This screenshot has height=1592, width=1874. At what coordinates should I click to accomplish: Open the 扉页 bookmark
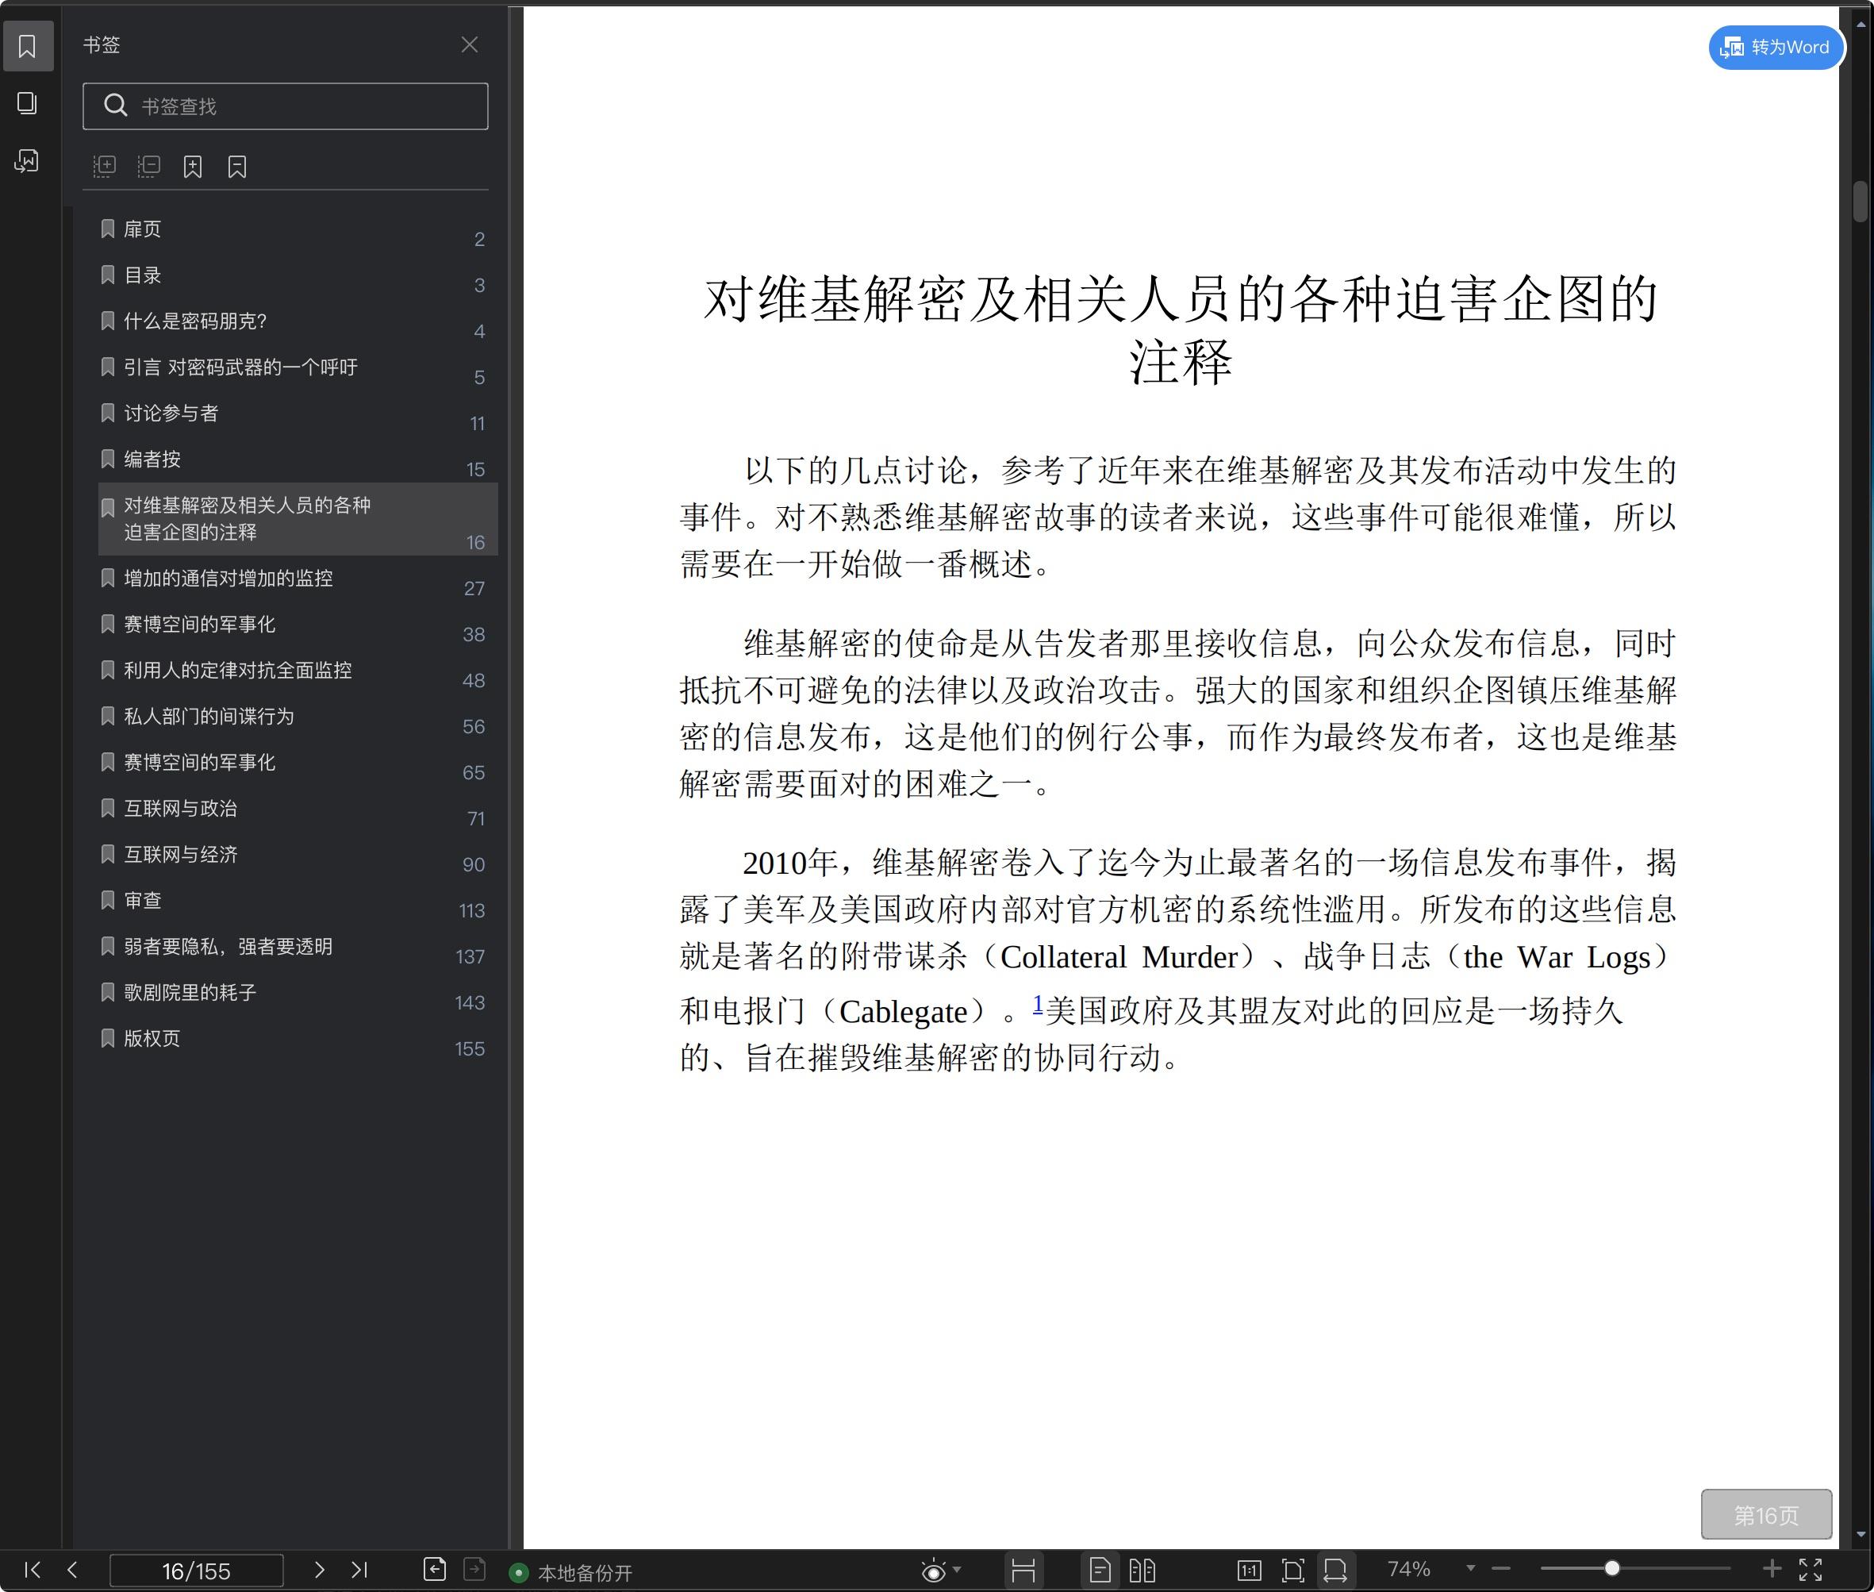(x=298, y=229)
